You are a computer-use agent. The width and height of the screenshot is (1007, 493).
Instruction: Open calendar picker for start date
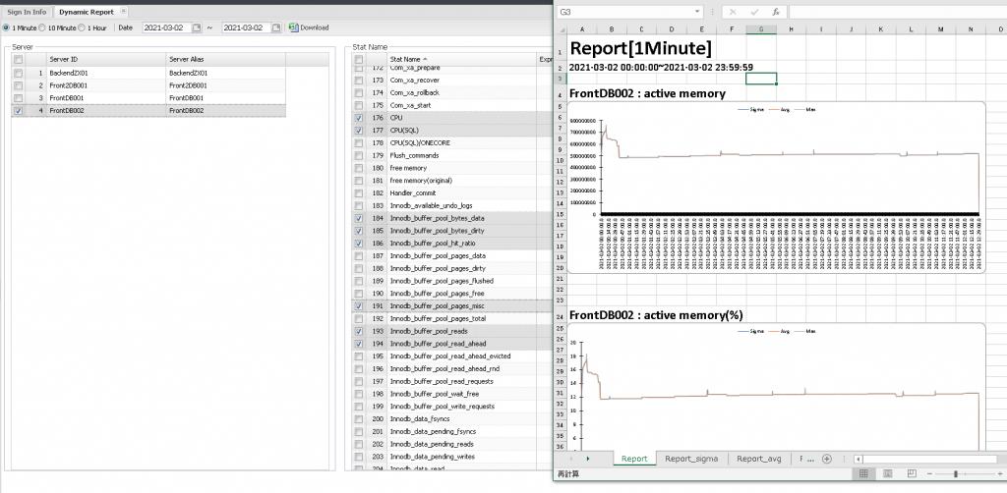[197, 27]
